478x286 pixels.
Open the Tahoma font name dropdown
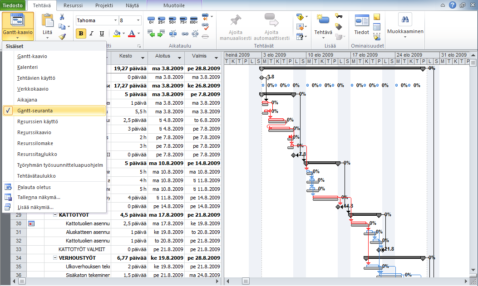[x=116, y=20]
